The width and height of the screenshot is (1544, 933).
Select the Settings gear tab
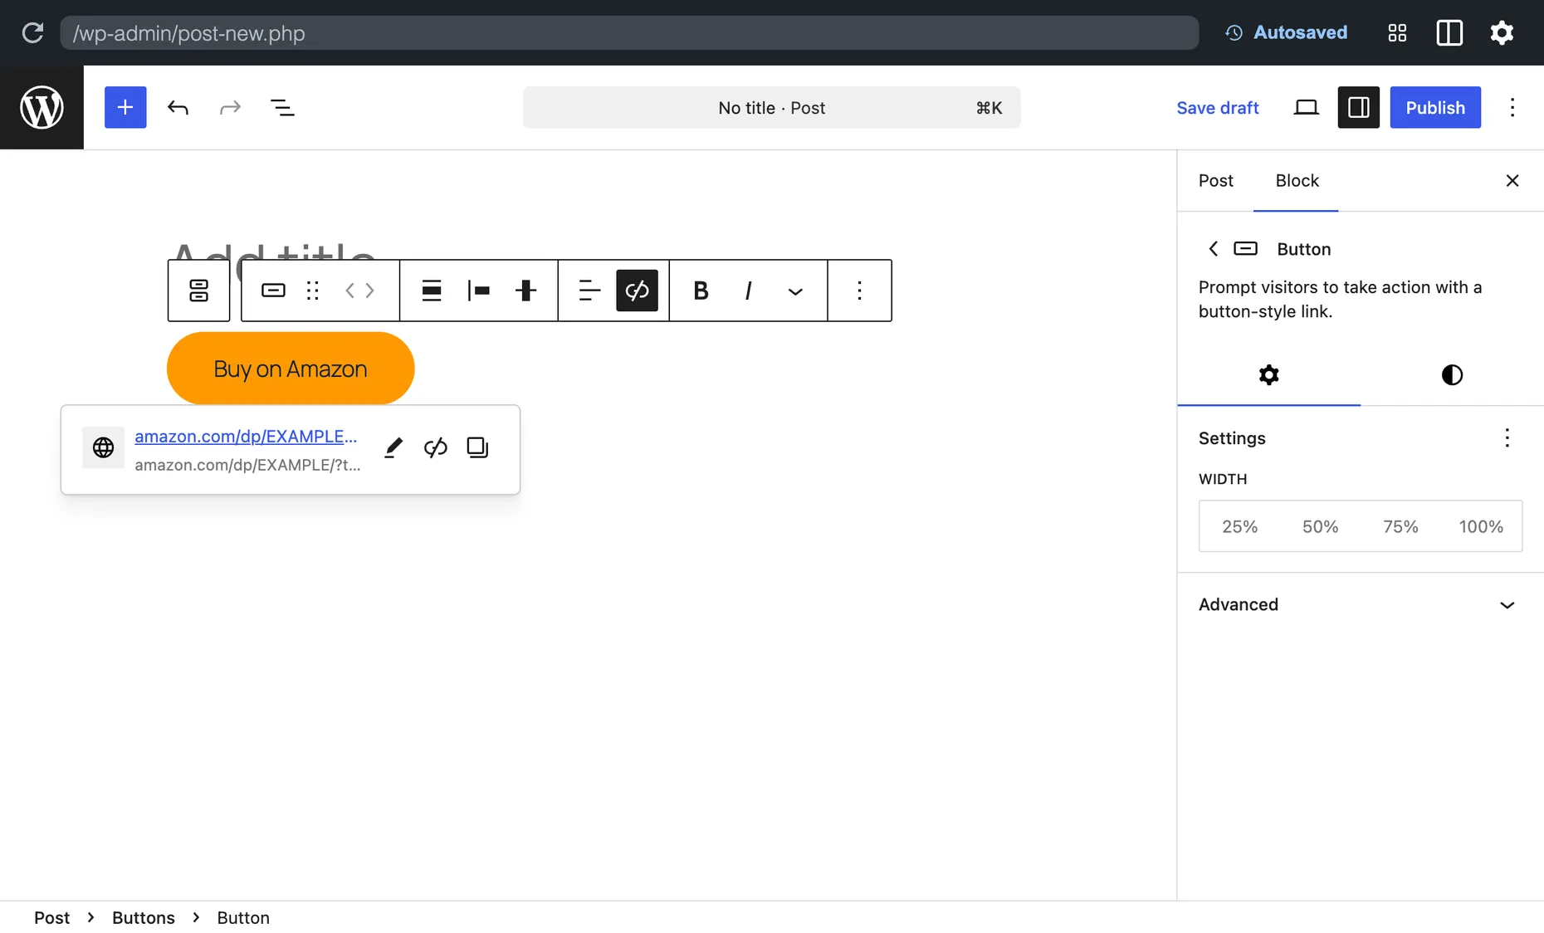coord(1268,375)
